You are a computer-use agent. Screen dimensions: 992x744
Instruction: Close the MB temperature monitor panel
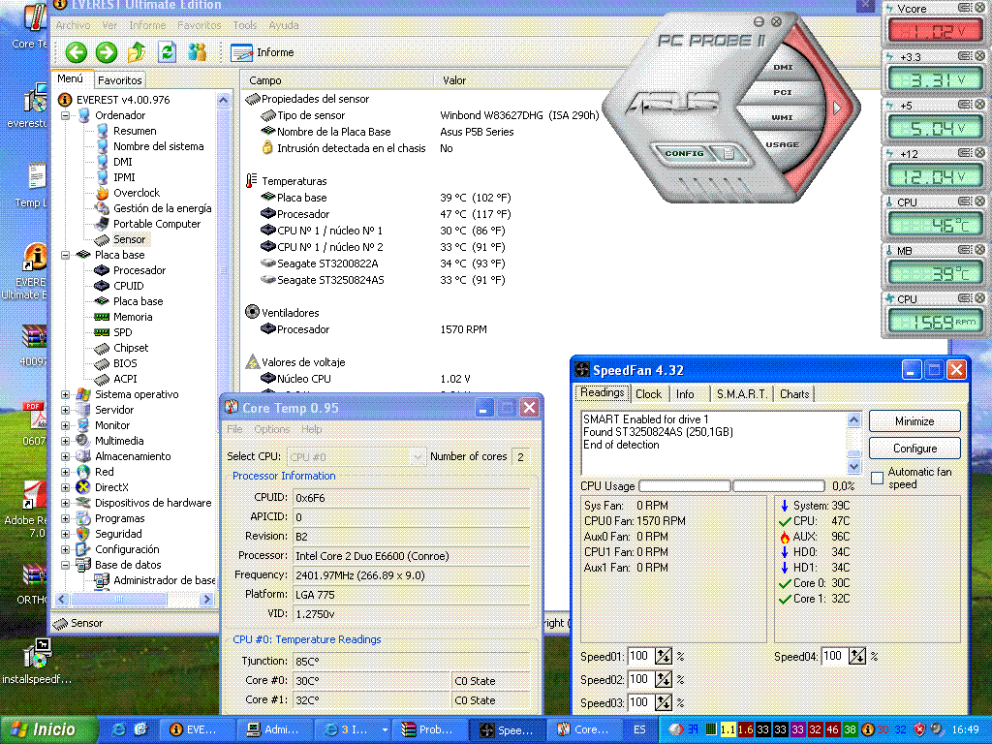pos(980,250)
